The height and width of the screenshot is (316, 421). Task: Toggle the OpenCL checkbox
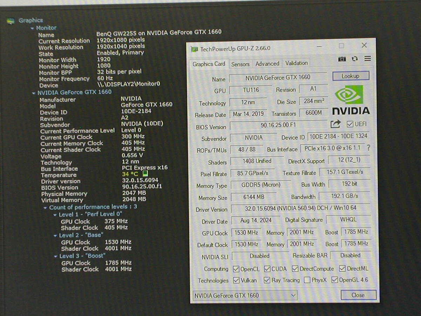(x=236, y=269)
